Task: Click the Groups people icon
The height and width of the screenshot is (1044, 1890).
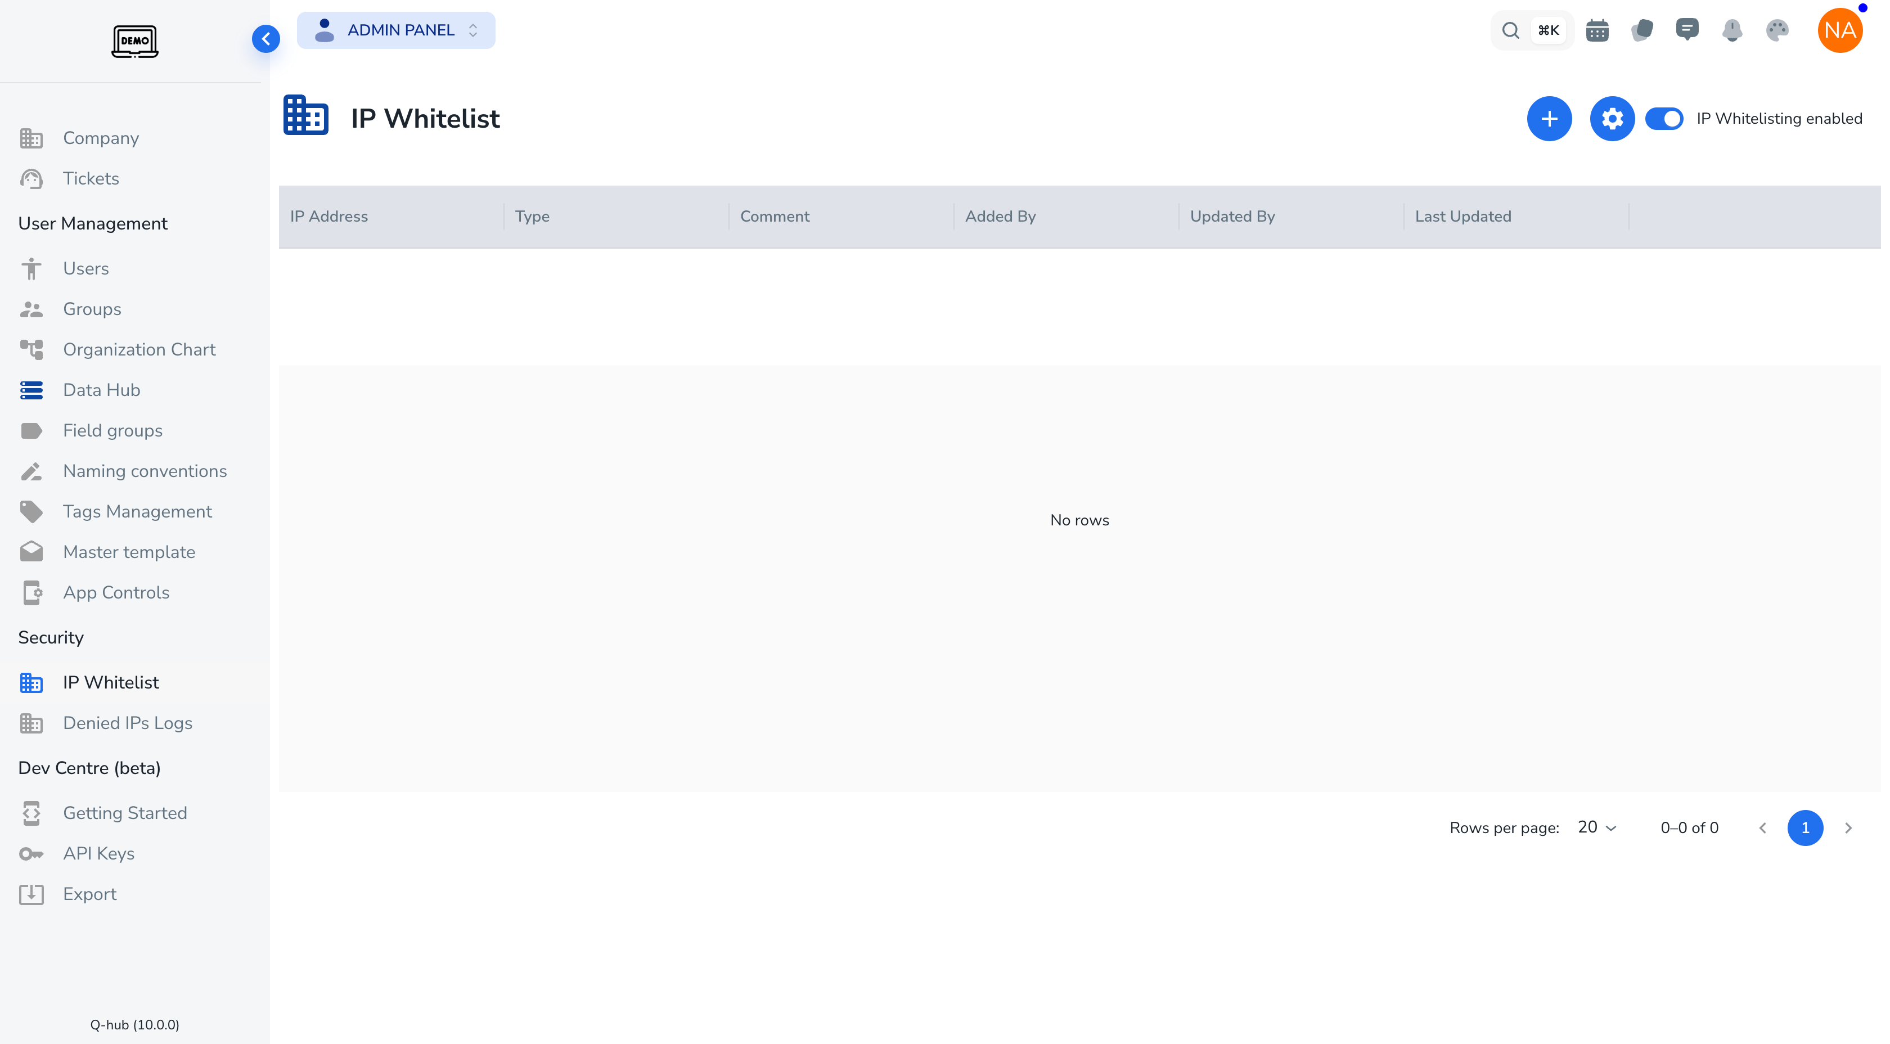Action: click(31, 309)
